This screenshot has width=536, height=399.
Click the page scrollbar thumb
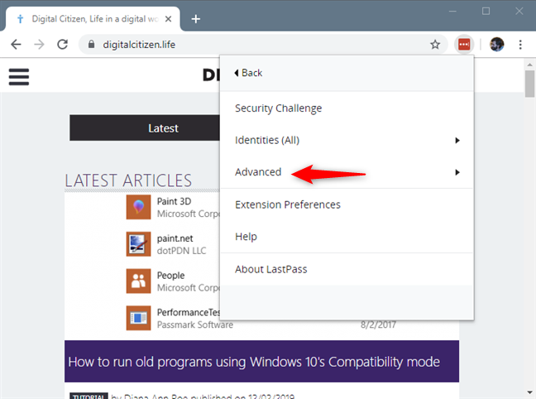pyautogui.click(x=530, y=84)
